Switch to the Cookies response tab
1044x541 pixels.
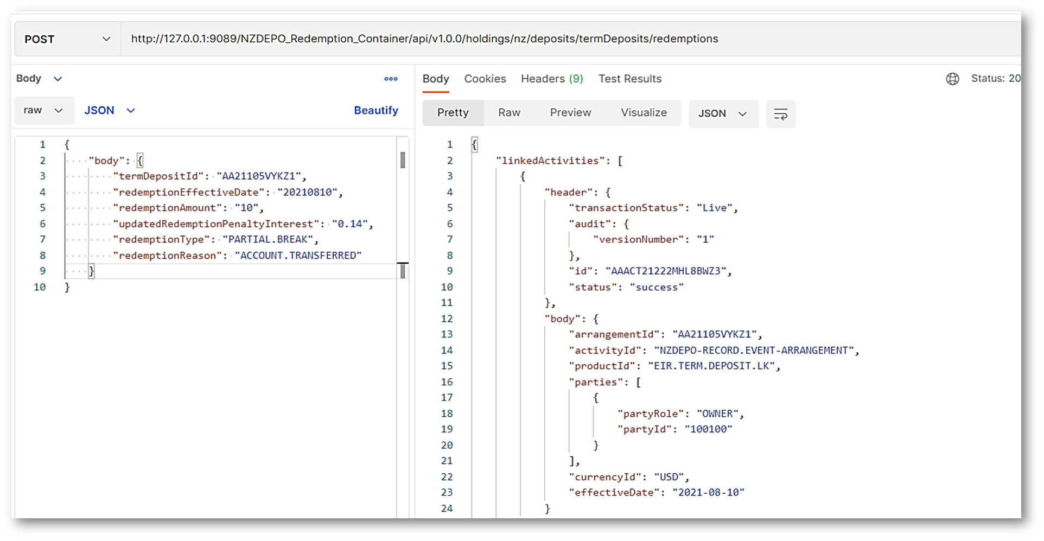pyautogui.click(x=485, y=79)
